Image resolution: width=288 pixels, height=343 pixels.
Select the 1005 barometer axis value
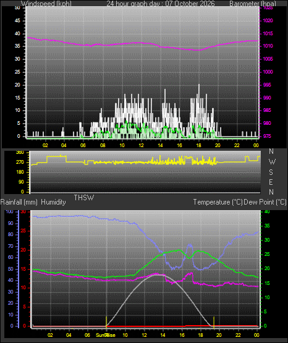268,59
